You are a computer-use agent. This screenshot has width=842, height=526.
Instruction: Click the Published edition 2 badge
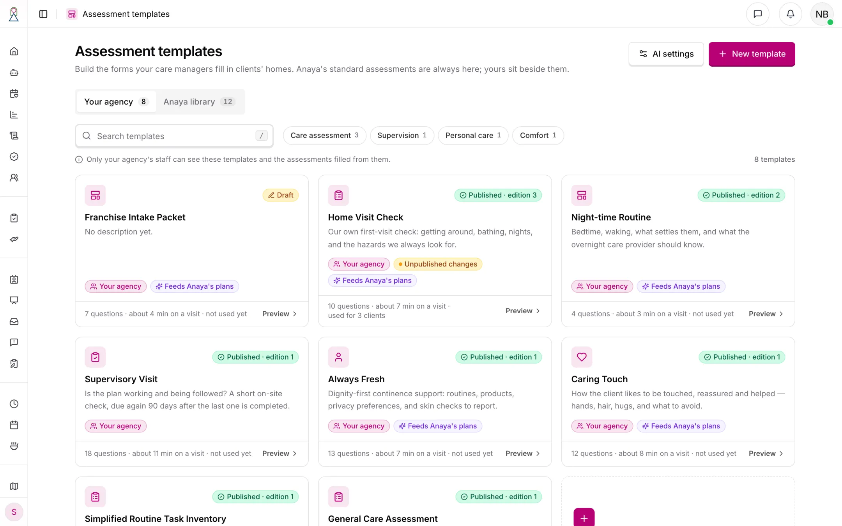pos(741,195)
